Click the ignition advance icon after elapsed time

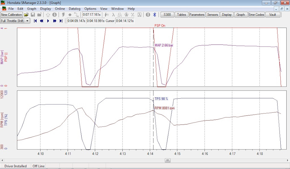coord(107,14)
